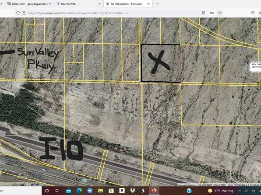Open a new browser tab

pyautogui.click(x=157, y=3)
